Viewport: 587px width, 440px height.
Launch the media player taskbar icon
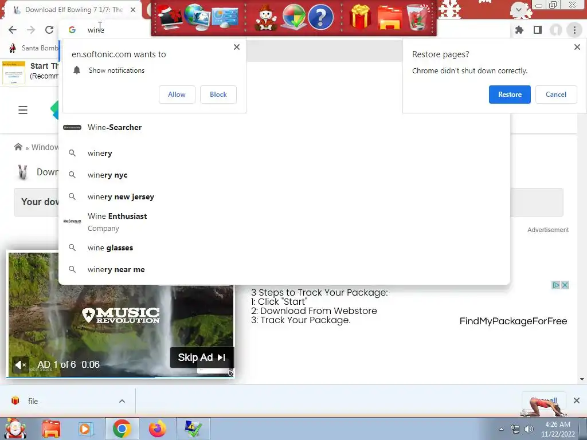tap(85, 429)
